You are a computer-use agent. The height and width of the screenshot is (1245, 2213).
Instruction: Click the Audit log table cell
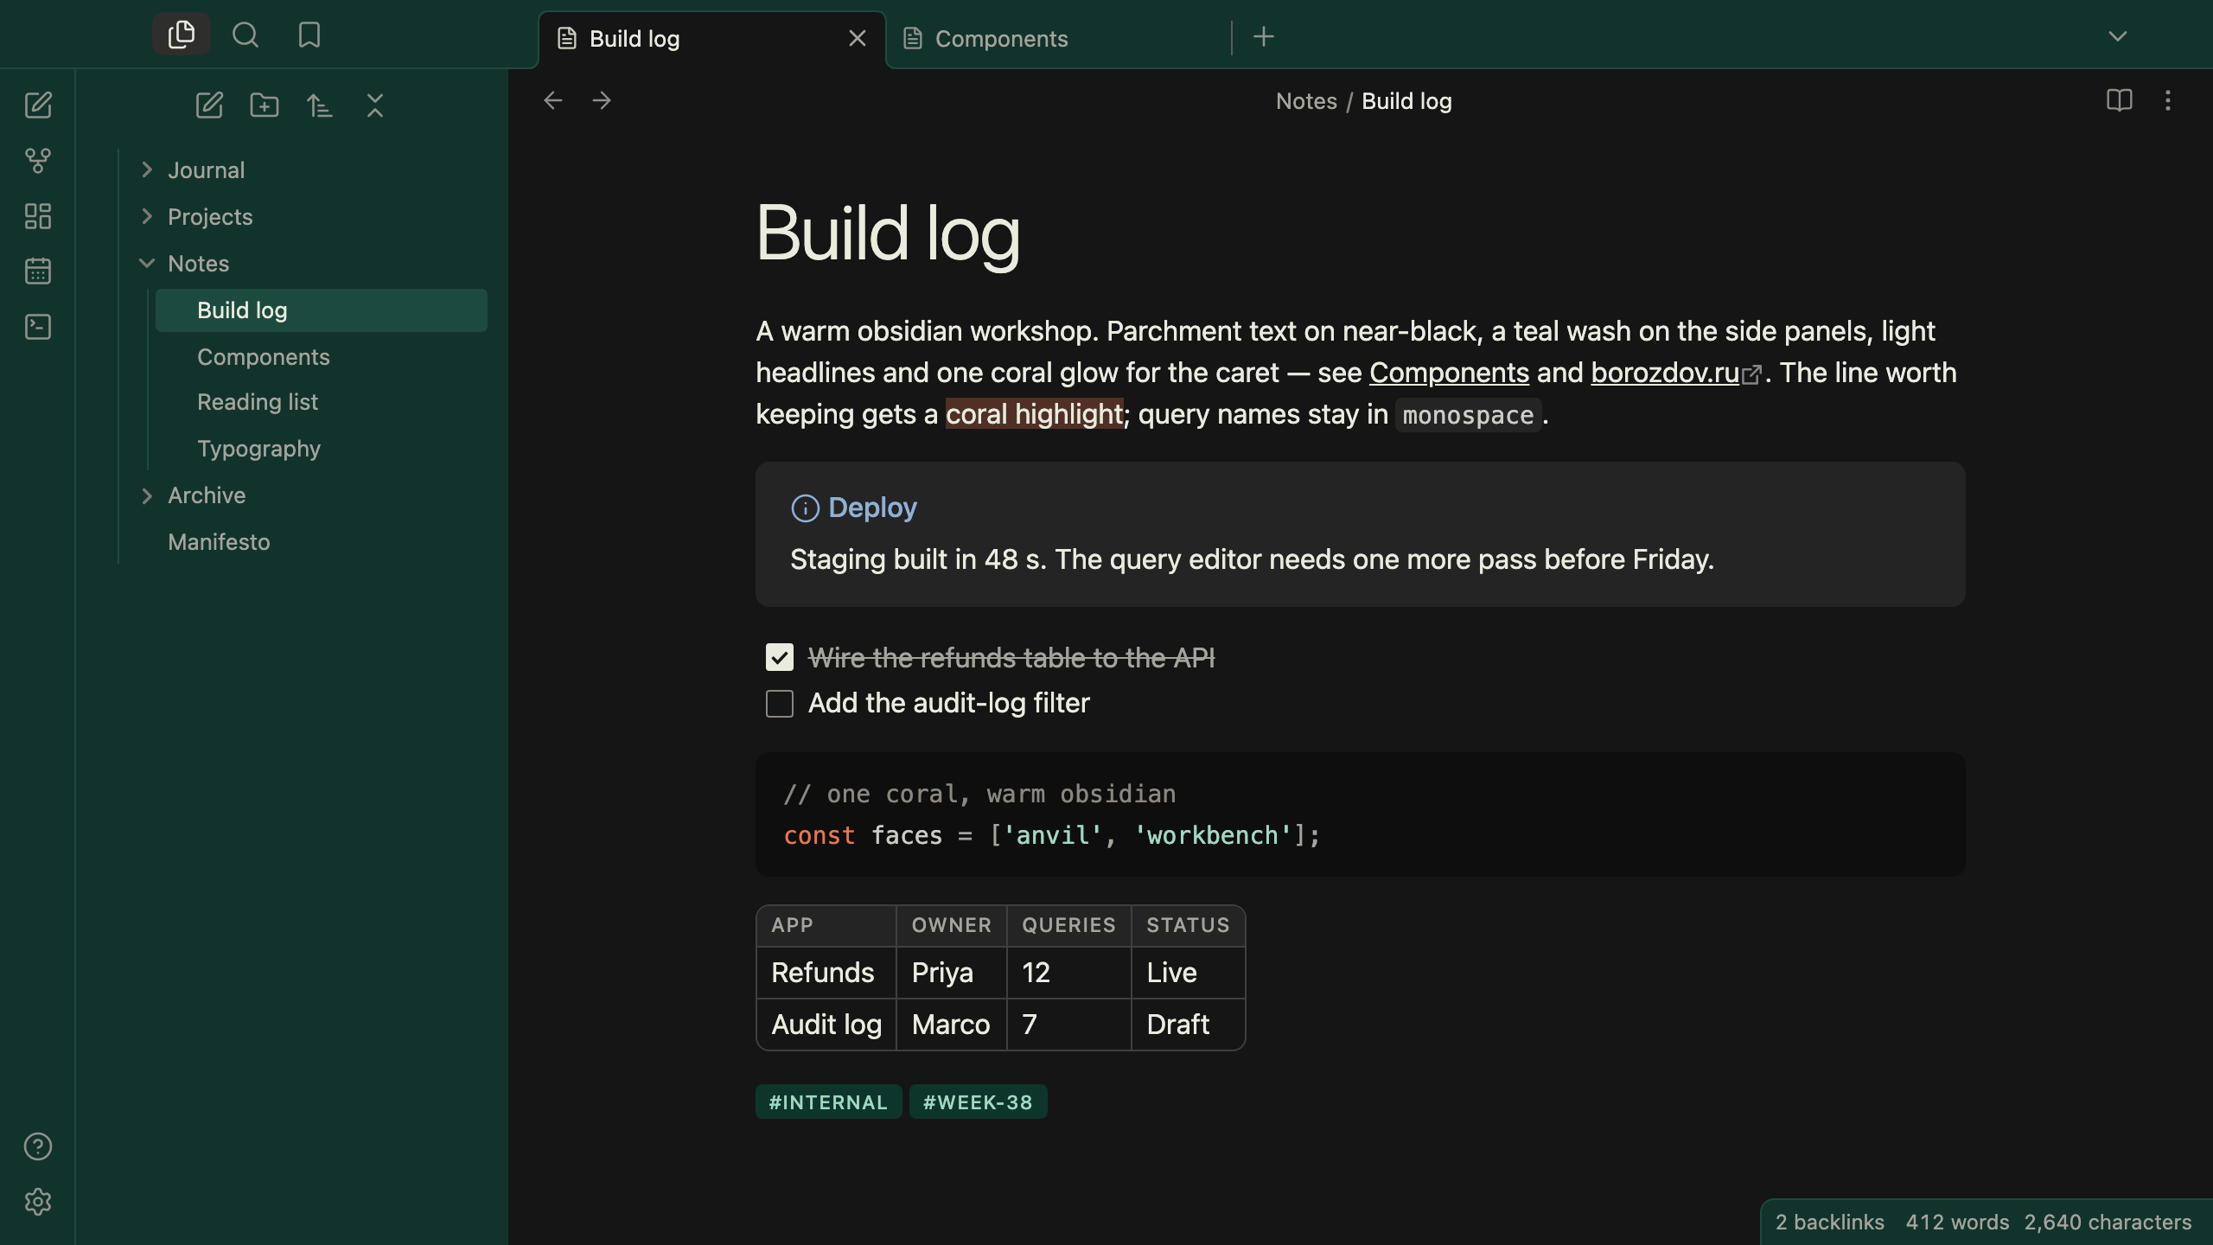tap(826, 1025)
